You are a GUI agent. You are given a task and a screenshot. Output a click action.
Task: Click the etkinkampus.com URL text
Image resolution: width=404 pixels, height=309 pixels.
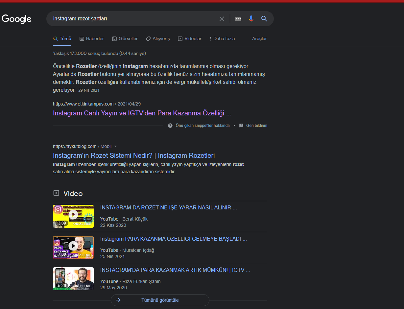[x=83, y=104]
